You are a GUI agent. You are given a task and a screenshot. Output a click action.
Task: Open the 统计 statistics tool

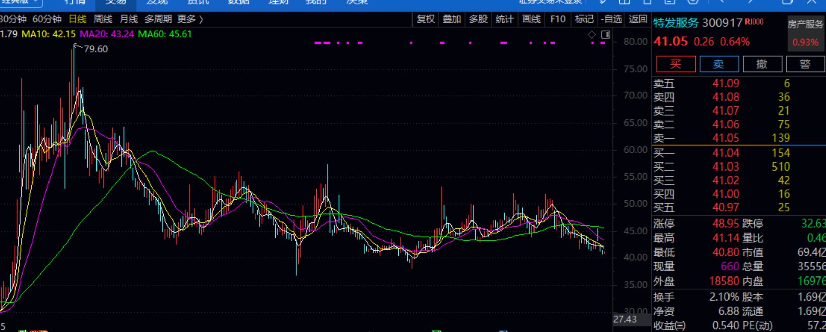pyautogui.click(x=504, y=19)
